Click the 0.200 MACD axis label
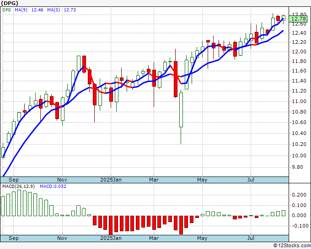 coord(299,195)
